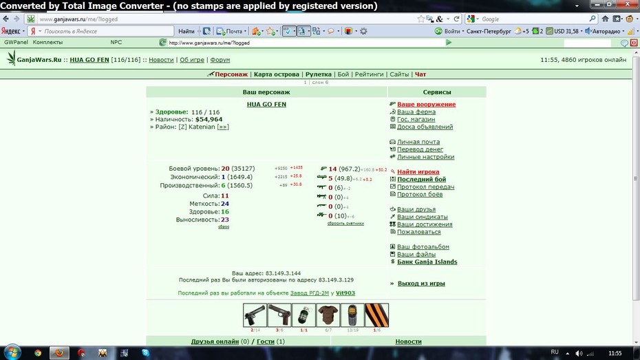Click the bookmark star in address bar
Screen dimensions: 640x360
[420, 19]
